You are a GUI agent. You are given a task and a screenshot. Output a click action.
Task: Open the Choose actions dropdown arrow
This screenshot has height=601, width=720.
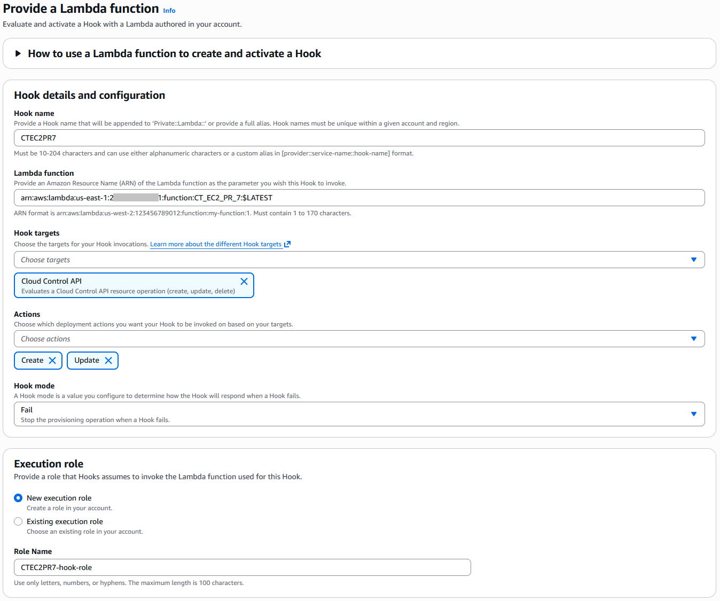coord(694,338)
